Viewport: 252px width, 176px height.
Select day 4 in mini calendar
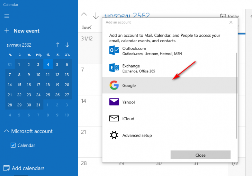coord(48,65)
